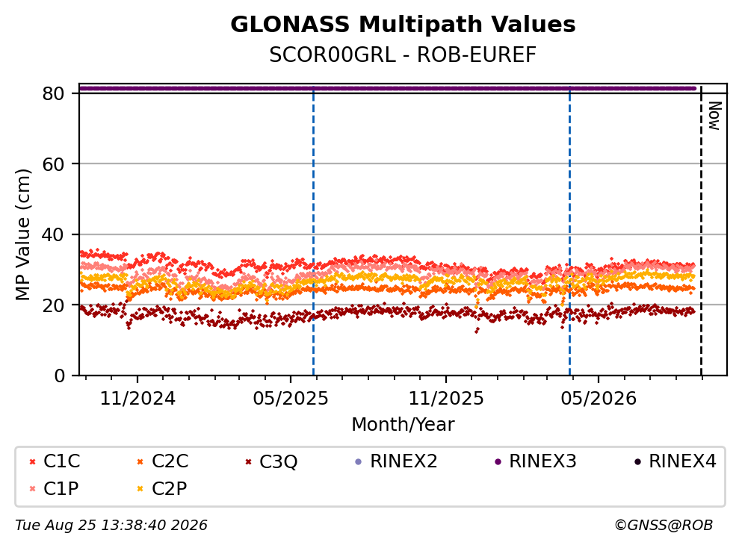Click the 11/2024 x-axis tick label
742x548 pixels.
[137, 399]
